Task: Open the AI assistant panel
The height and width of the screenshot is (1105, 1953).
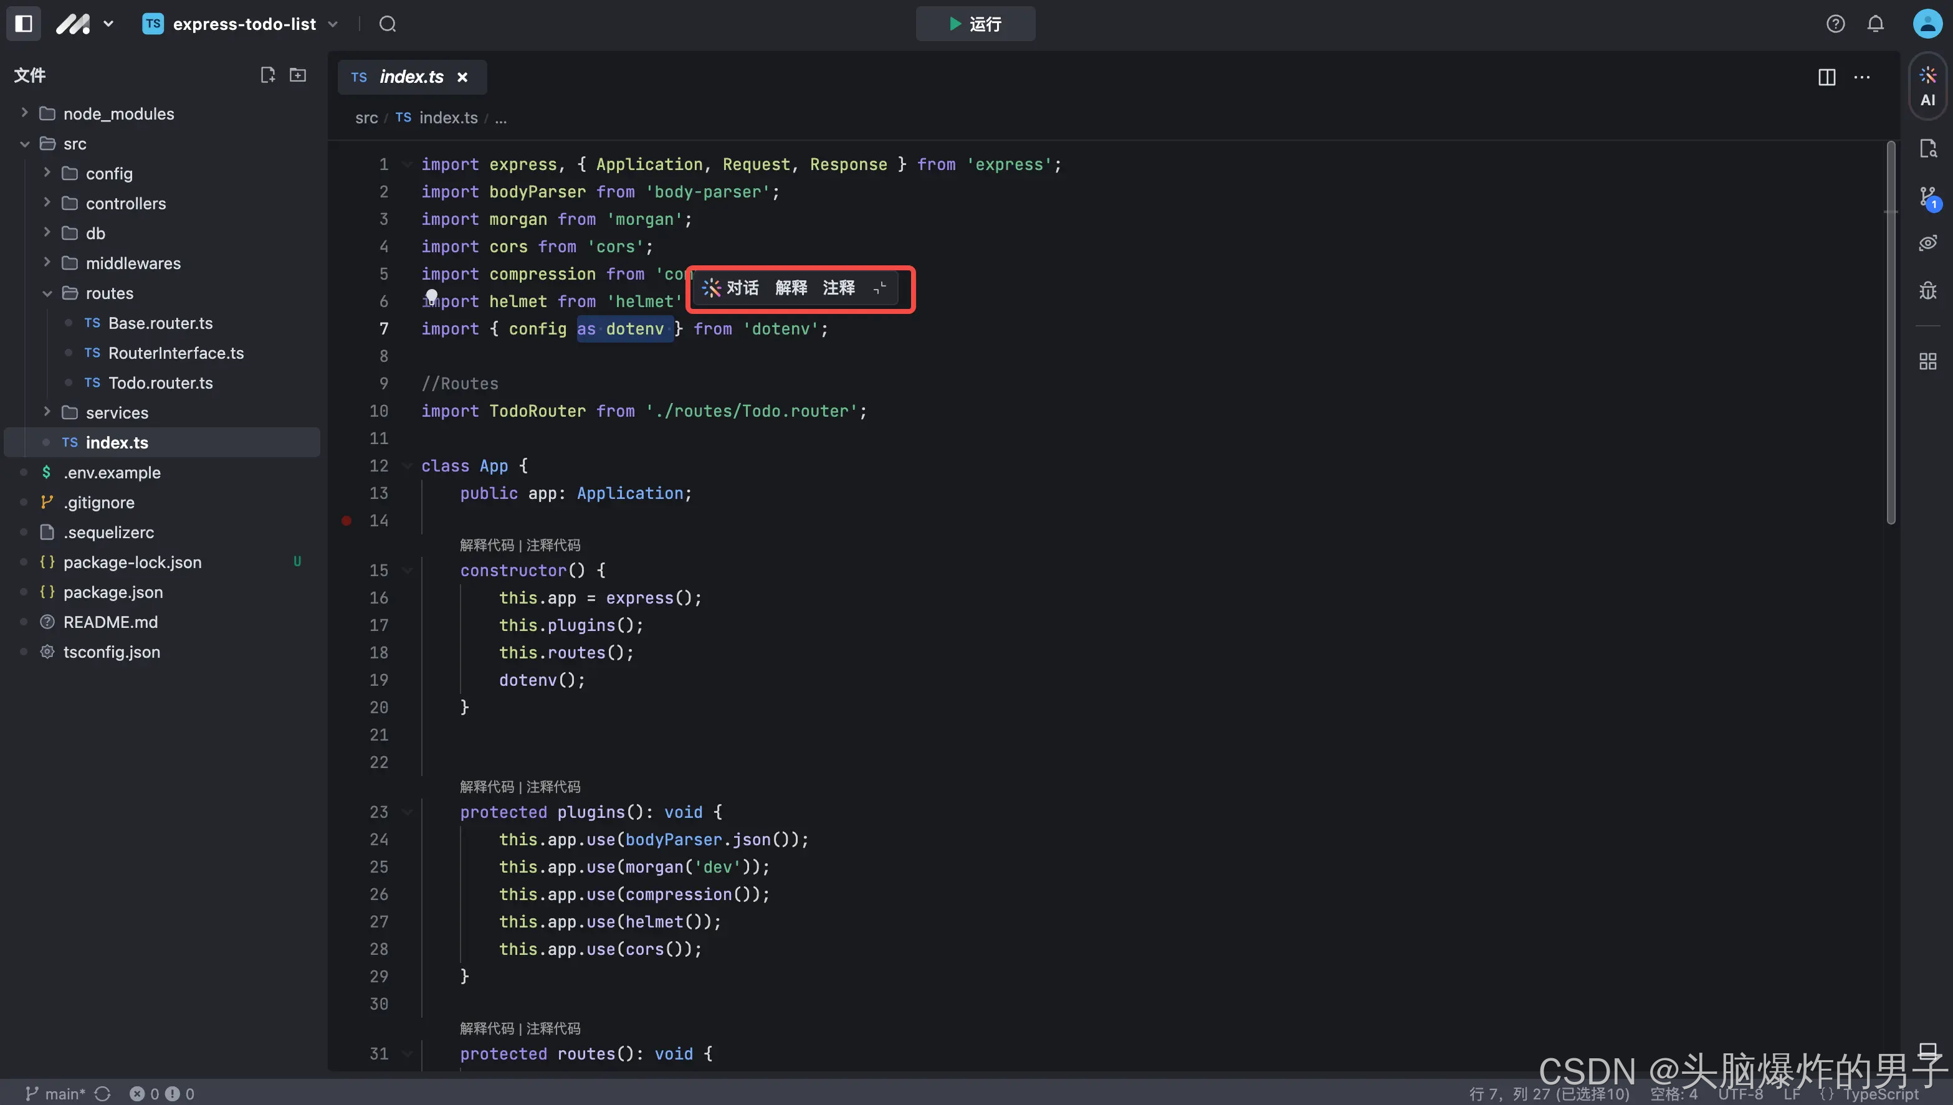Action: coord(1927,86)
